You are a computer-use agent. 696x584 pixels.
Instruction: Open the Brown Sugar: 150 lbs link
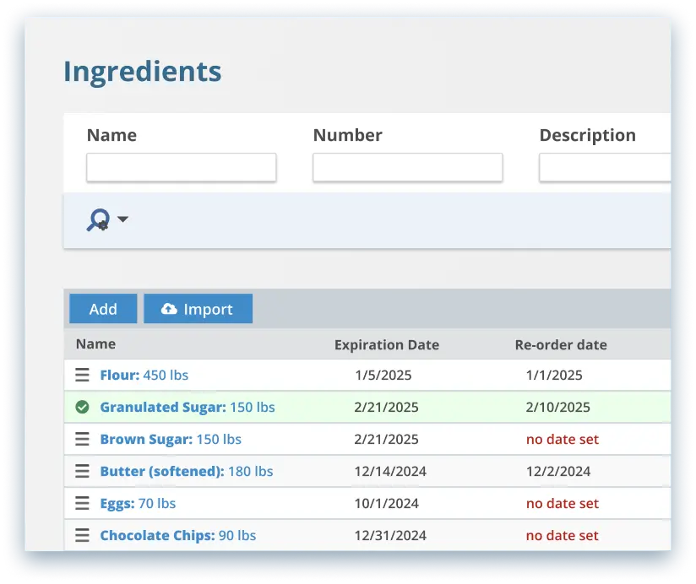[171, 439]
